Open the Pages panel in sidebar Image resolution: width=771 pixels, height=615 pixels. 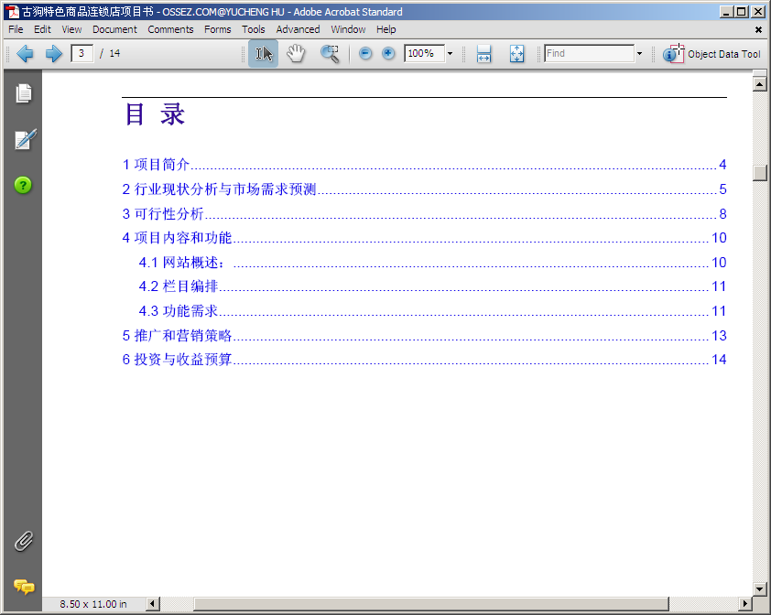click(x=24, y=93)
